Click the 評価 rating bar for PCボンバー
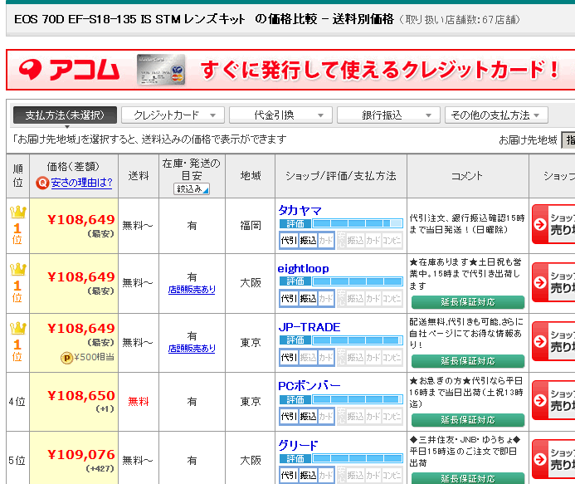This screenshot has width=575, height=484. pyautogui.click(x=341, y=399)
